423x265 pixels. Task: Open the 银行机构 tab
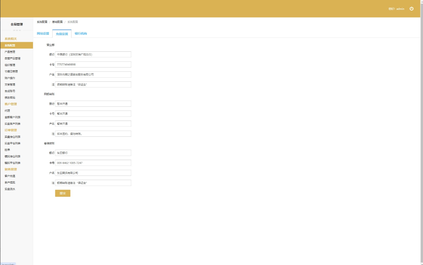pos(81,33)
